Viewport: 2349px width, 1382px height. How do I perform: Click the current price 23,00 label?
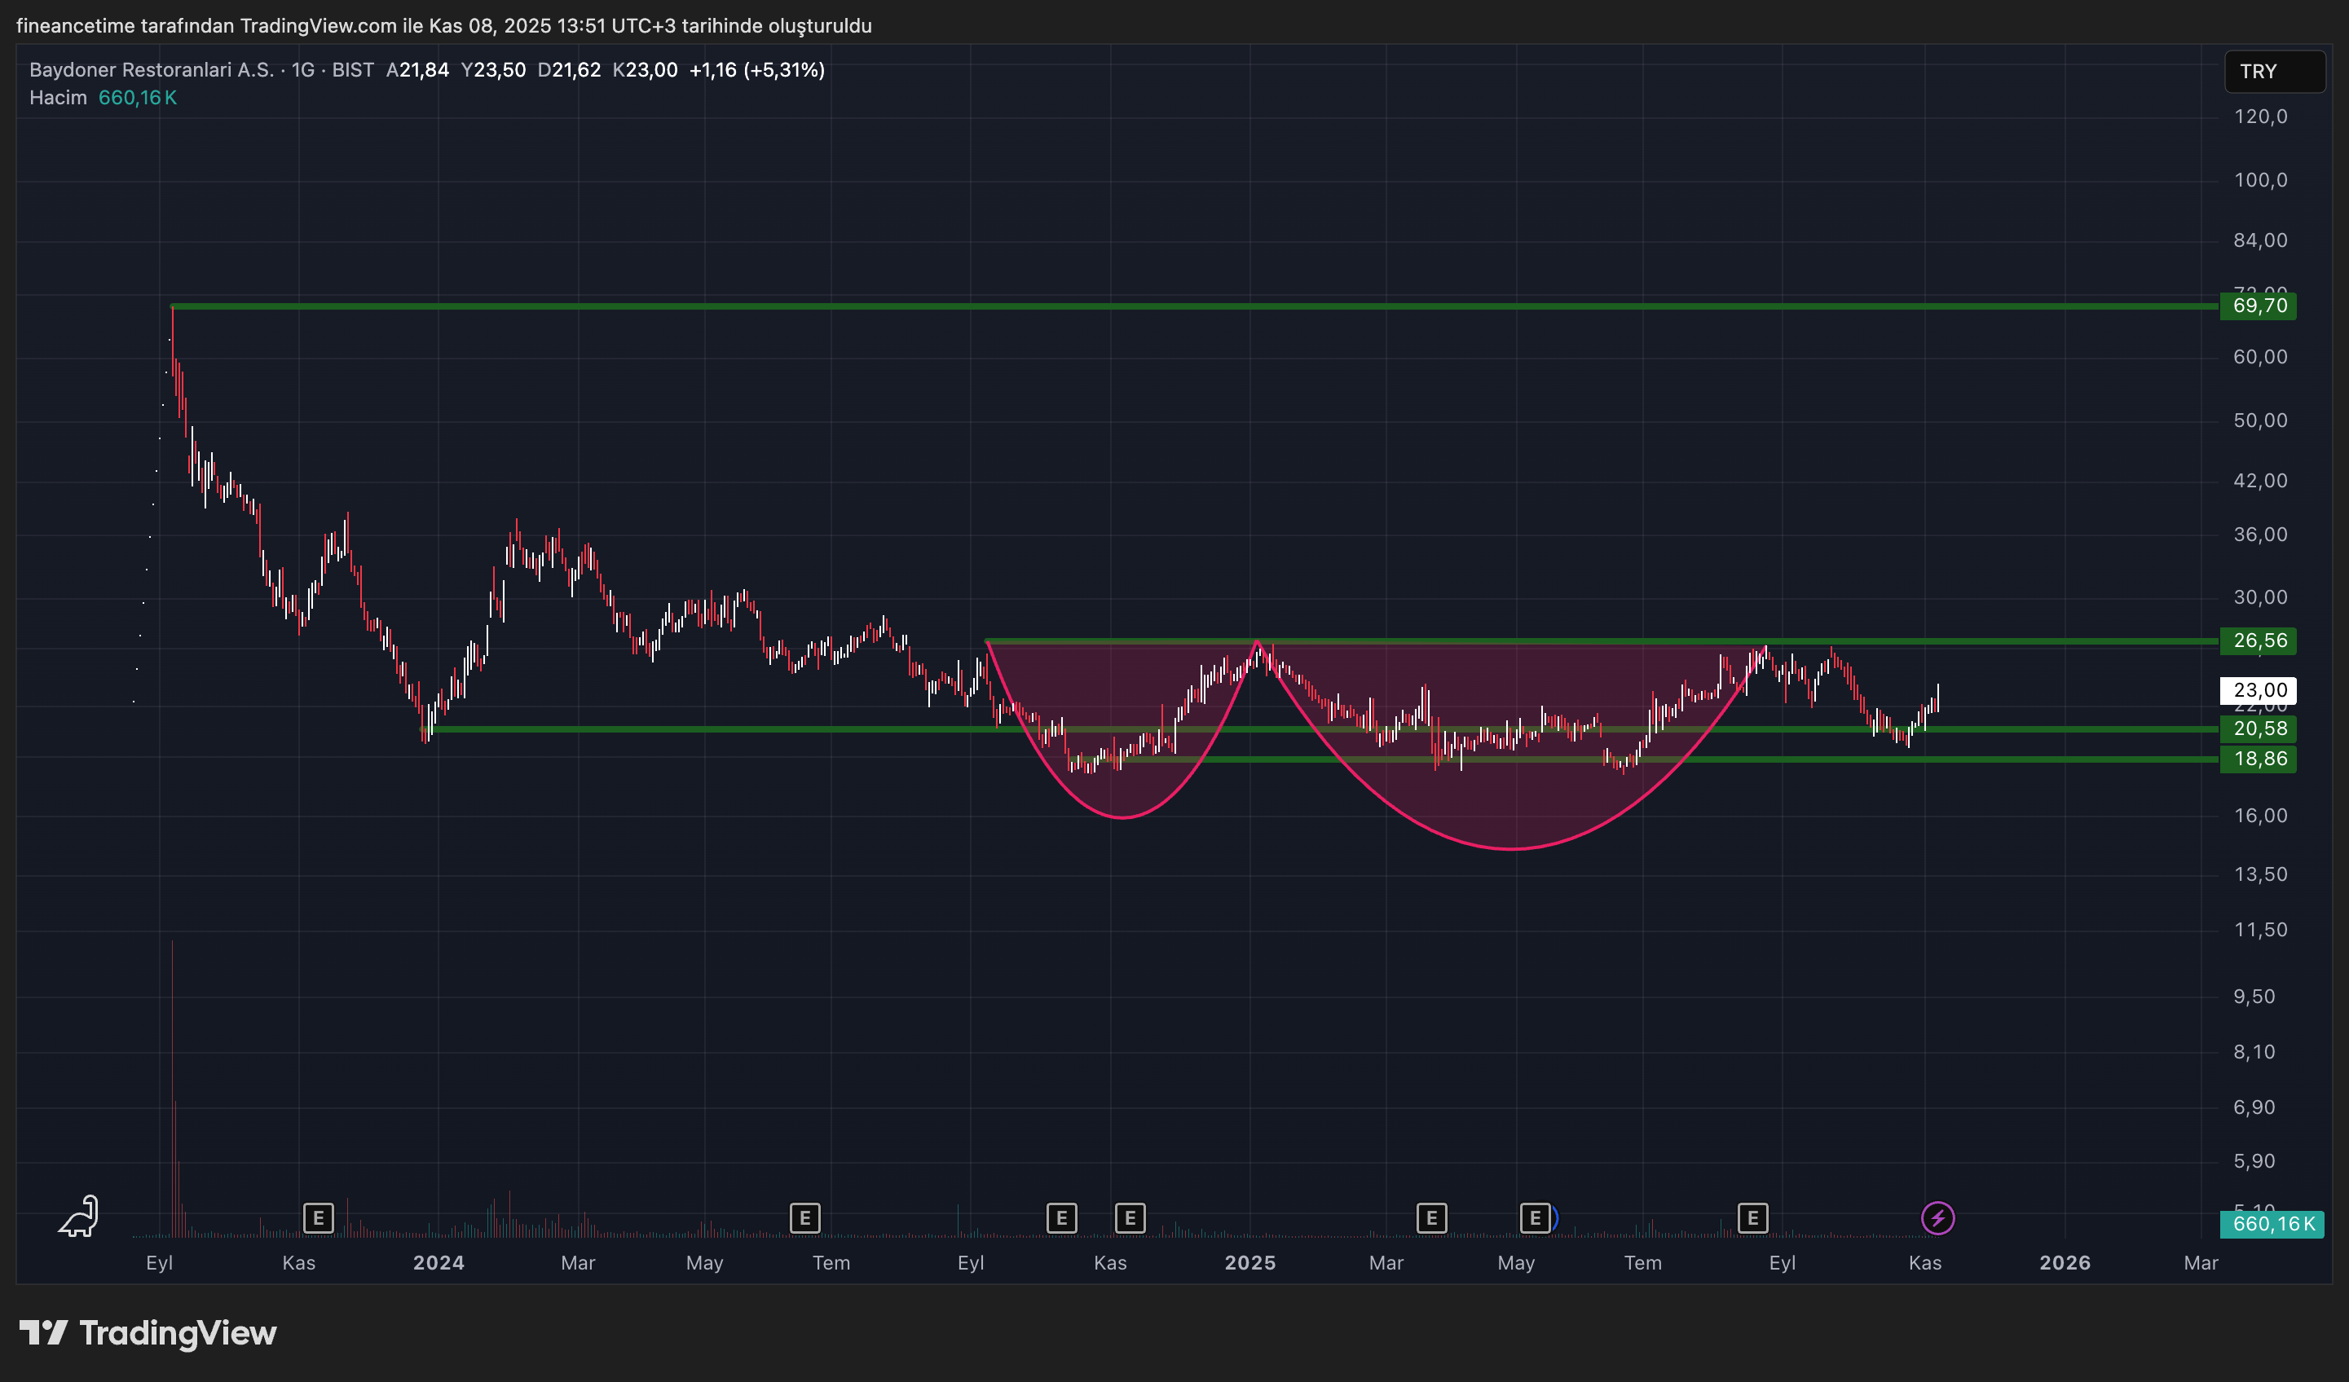2258,690
